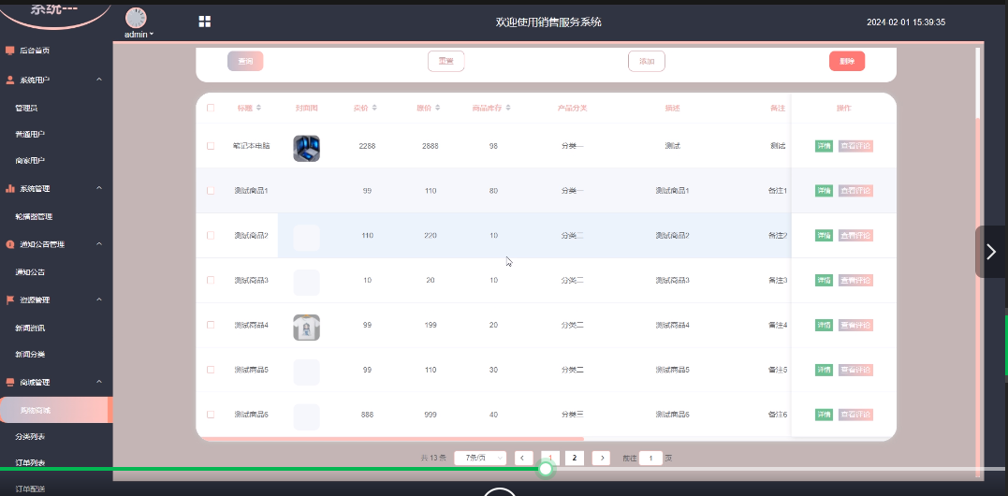Image resolution: width=1008 pixels, height=496 pixels.
Task: Go to next page with right arrow
Action: [601, 458]
